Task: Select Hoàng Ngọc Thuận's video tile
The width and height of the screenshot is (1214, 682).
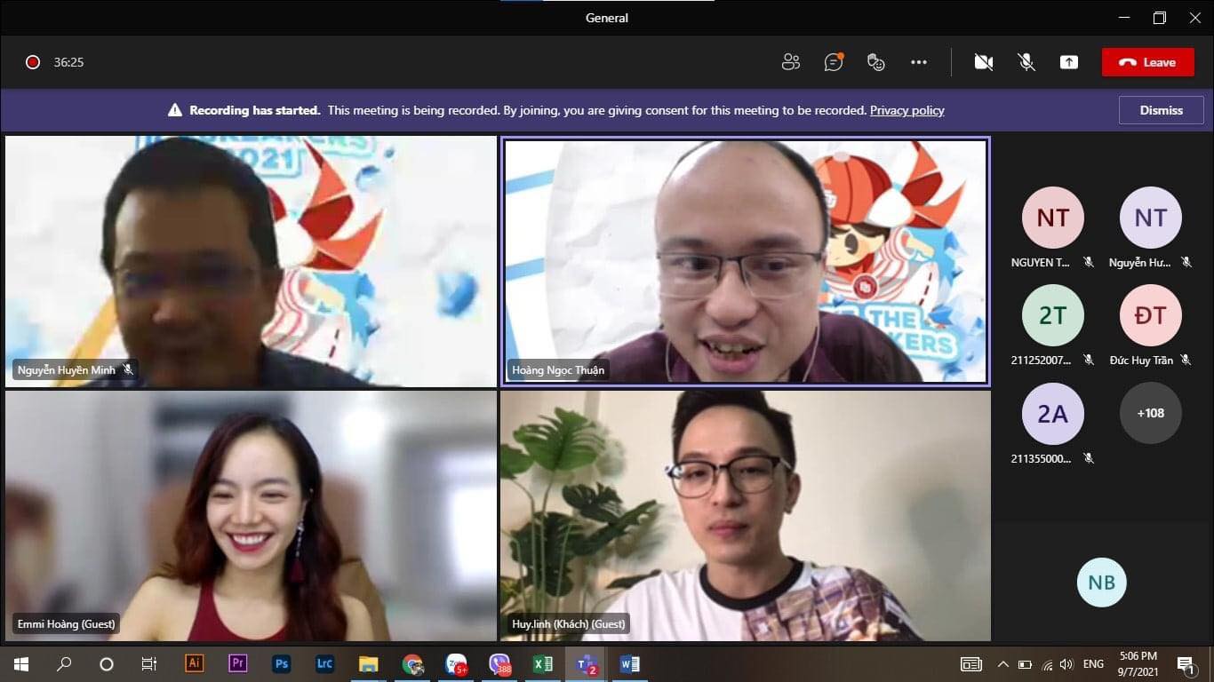Action: pyautogui.click(x=746, y=261)
